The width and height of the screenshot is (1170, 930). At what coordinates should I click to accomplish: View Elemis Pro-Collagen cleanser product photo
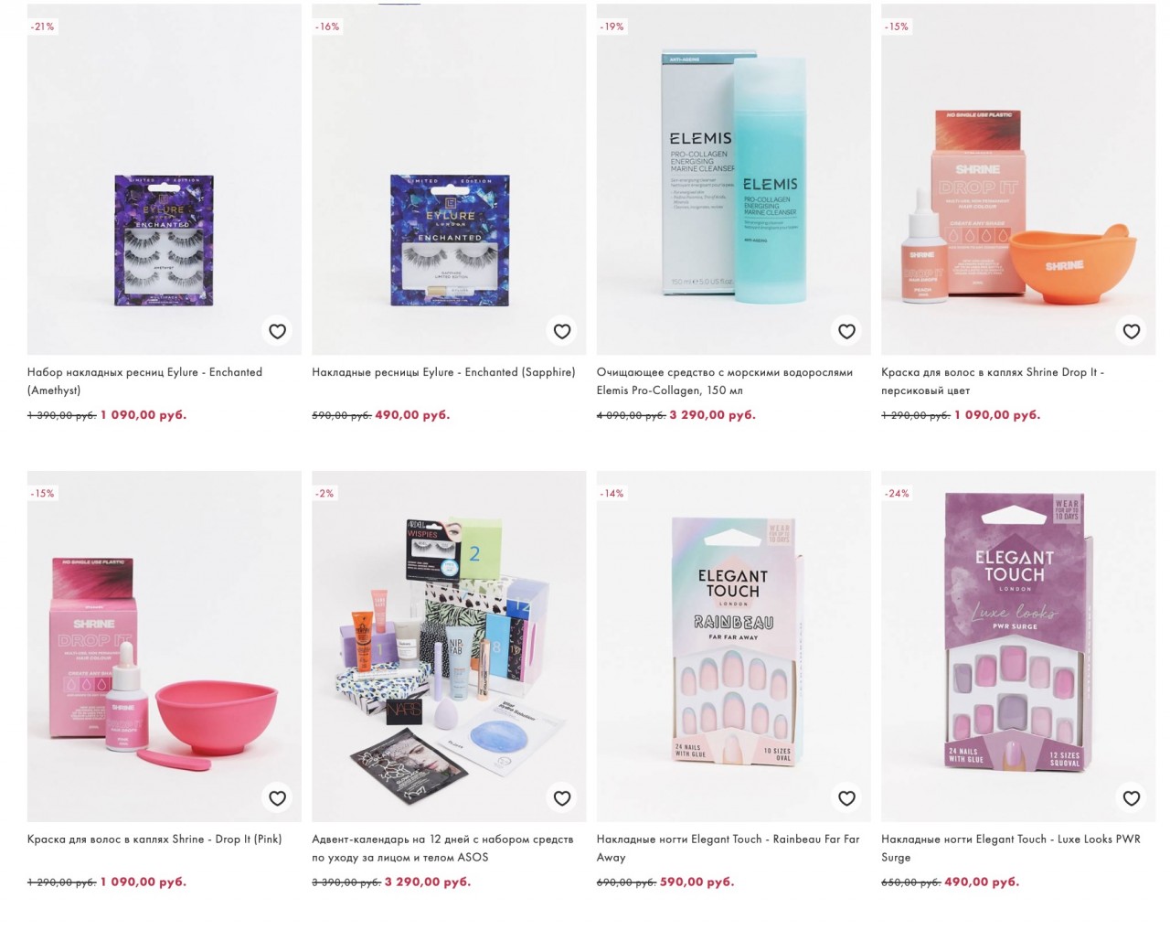pos(734,179)
